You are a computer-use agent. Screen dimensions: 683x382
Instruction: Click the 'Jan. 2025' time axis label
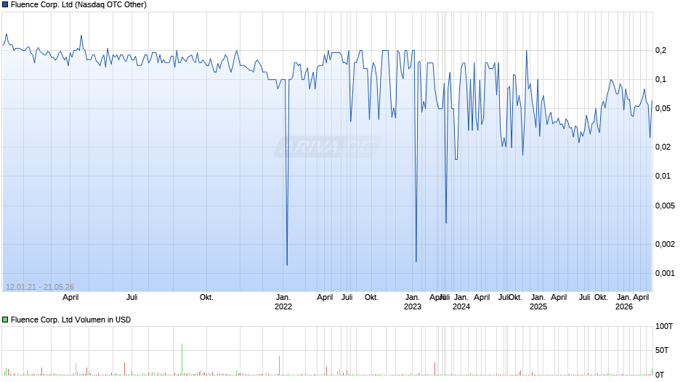[x=538, y=302]
